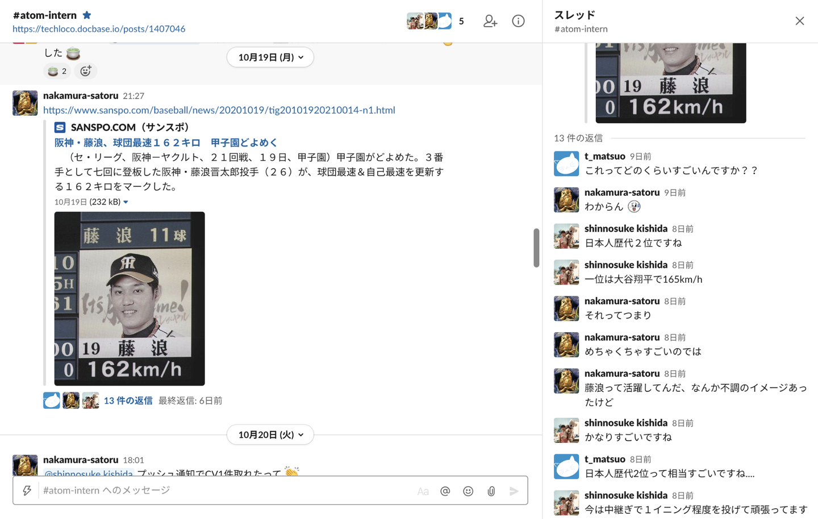The width and height of the screenshot is (818, 519).
Task: Add a reaction to the message
Action: (x=86, y=71)
